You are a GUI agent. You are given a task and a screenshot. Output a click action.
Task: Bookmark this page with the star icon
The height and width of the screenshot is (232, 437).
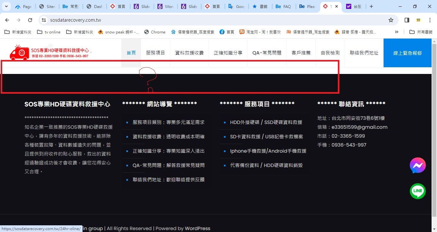point(391,20)
